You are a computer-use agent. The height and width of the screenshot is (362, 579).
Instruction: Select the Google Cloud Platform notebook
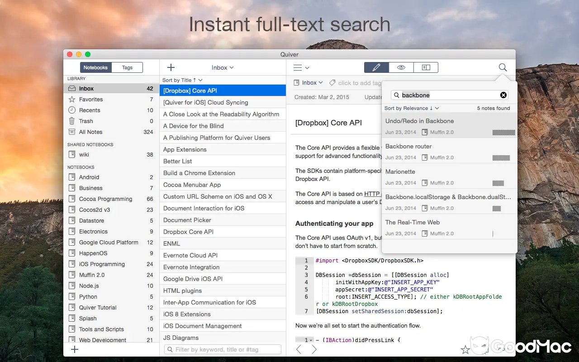point(111,243)
